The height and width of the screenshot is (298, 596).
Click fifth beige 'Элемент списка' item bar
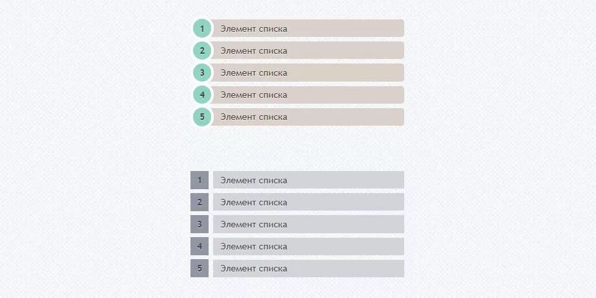[308, 117]
